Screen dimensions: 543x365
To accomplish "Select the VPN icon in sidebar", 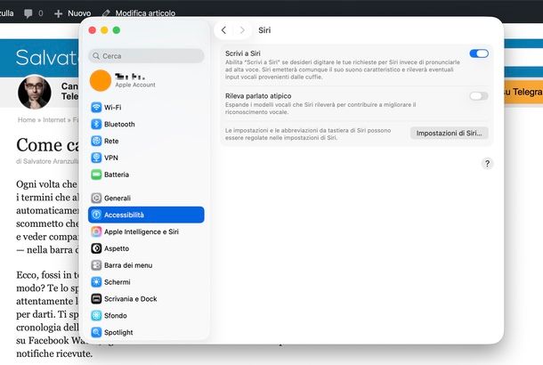I will pos(96,158).
